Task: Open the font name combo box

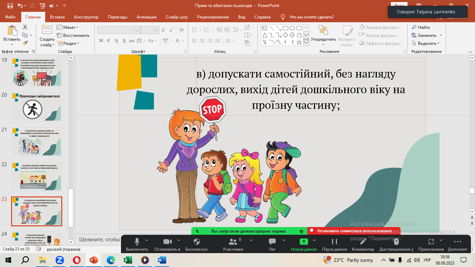Action: (x=119, y=31)
